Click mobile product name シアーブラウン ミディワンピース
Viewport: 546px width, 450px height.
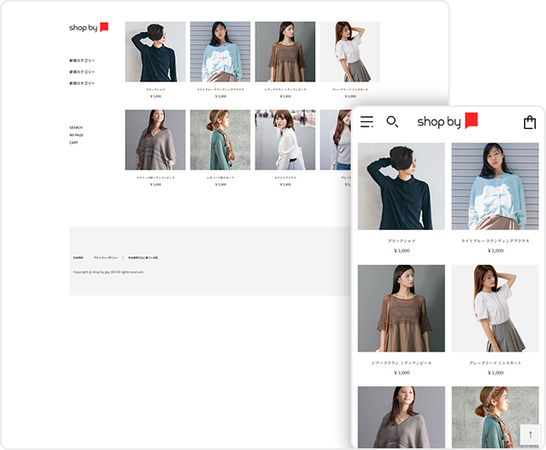tap(402, 363)
